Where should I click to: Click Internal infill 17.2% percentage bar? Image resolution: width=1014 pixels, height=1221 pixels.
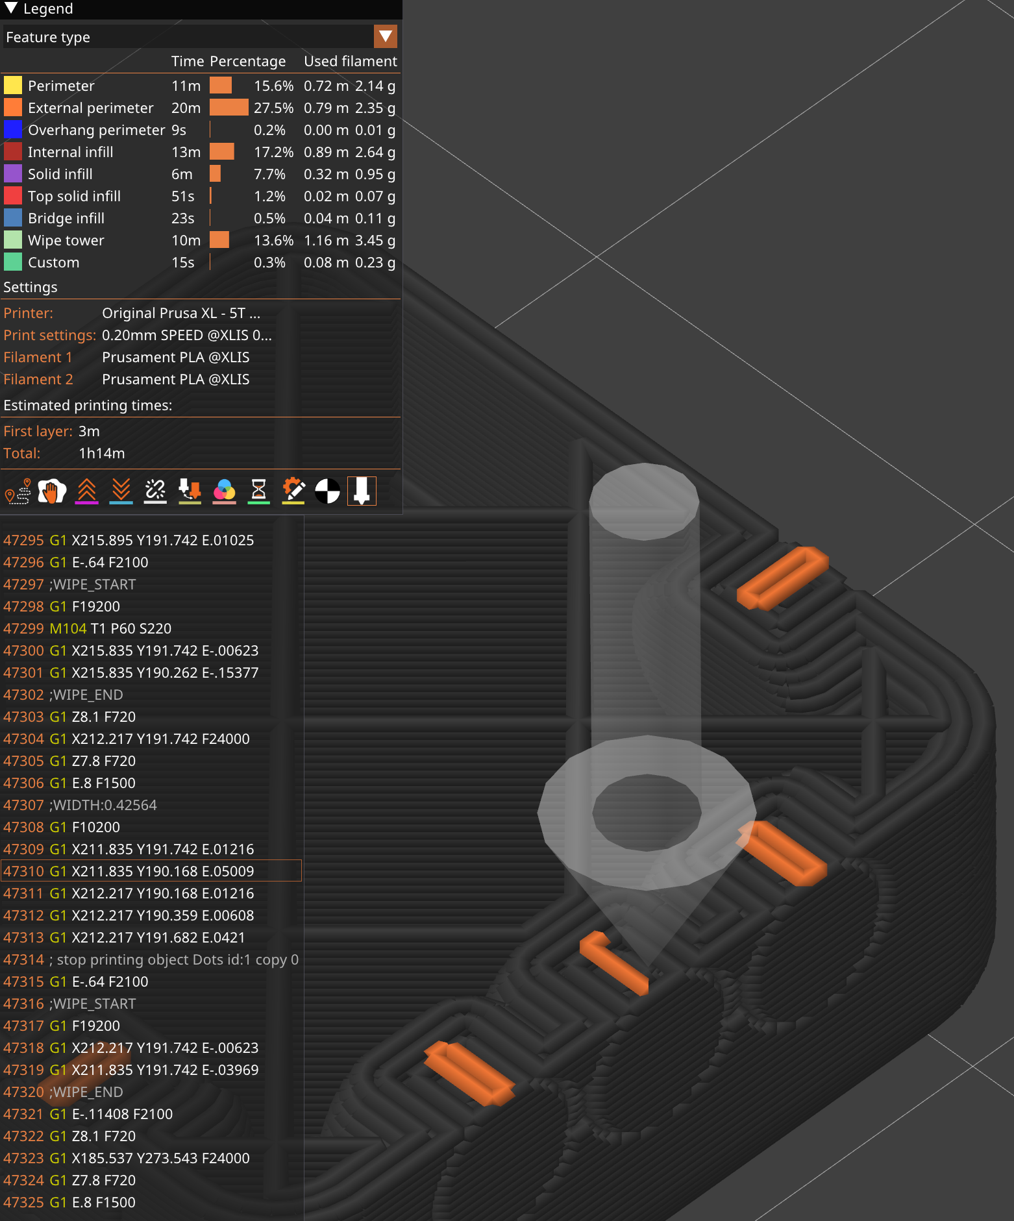[222, 152]
